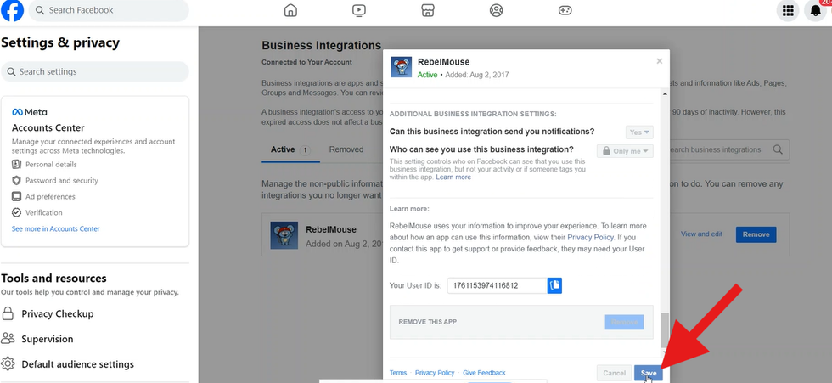Open the Privacy Policy footer link

[x=435, y=373]
